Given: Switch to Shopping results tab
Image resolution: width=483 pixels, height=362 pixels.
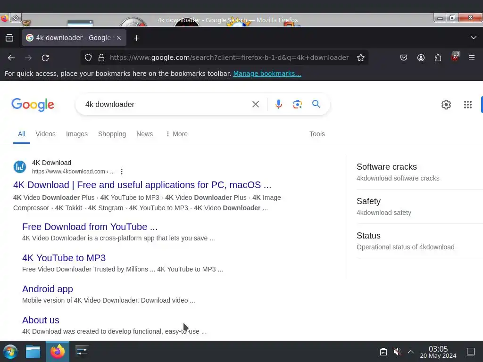Looking at the screenshot, I should pyautogui.click(x=112, y=134).
